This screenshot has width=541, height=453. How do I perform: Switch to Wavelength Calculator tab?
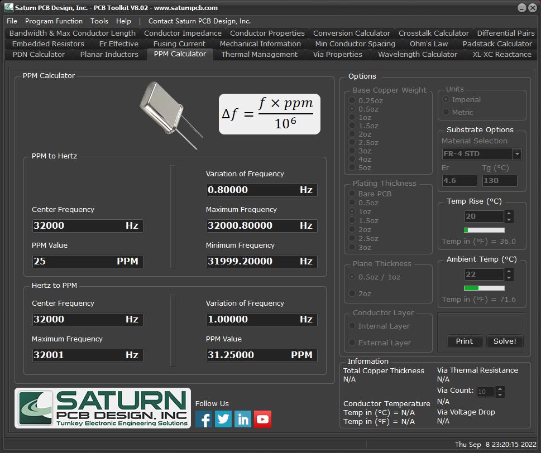[x=418, y=55]
